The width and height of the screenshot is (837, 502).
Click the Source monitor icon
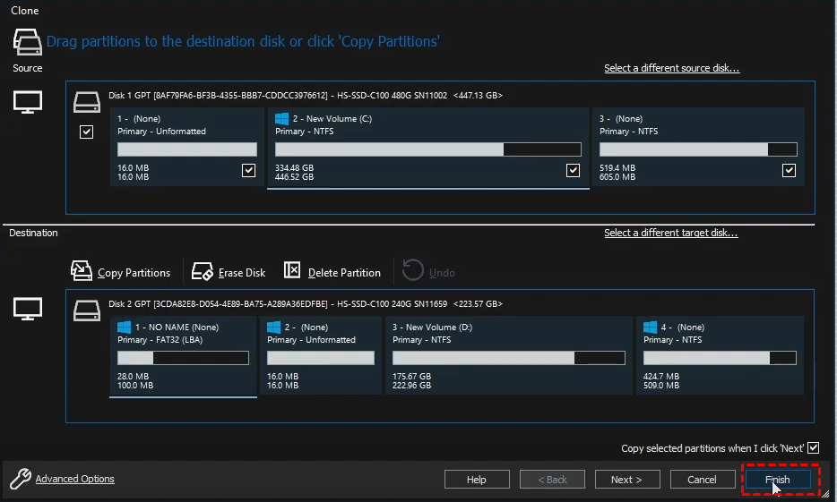pos(27,103)
